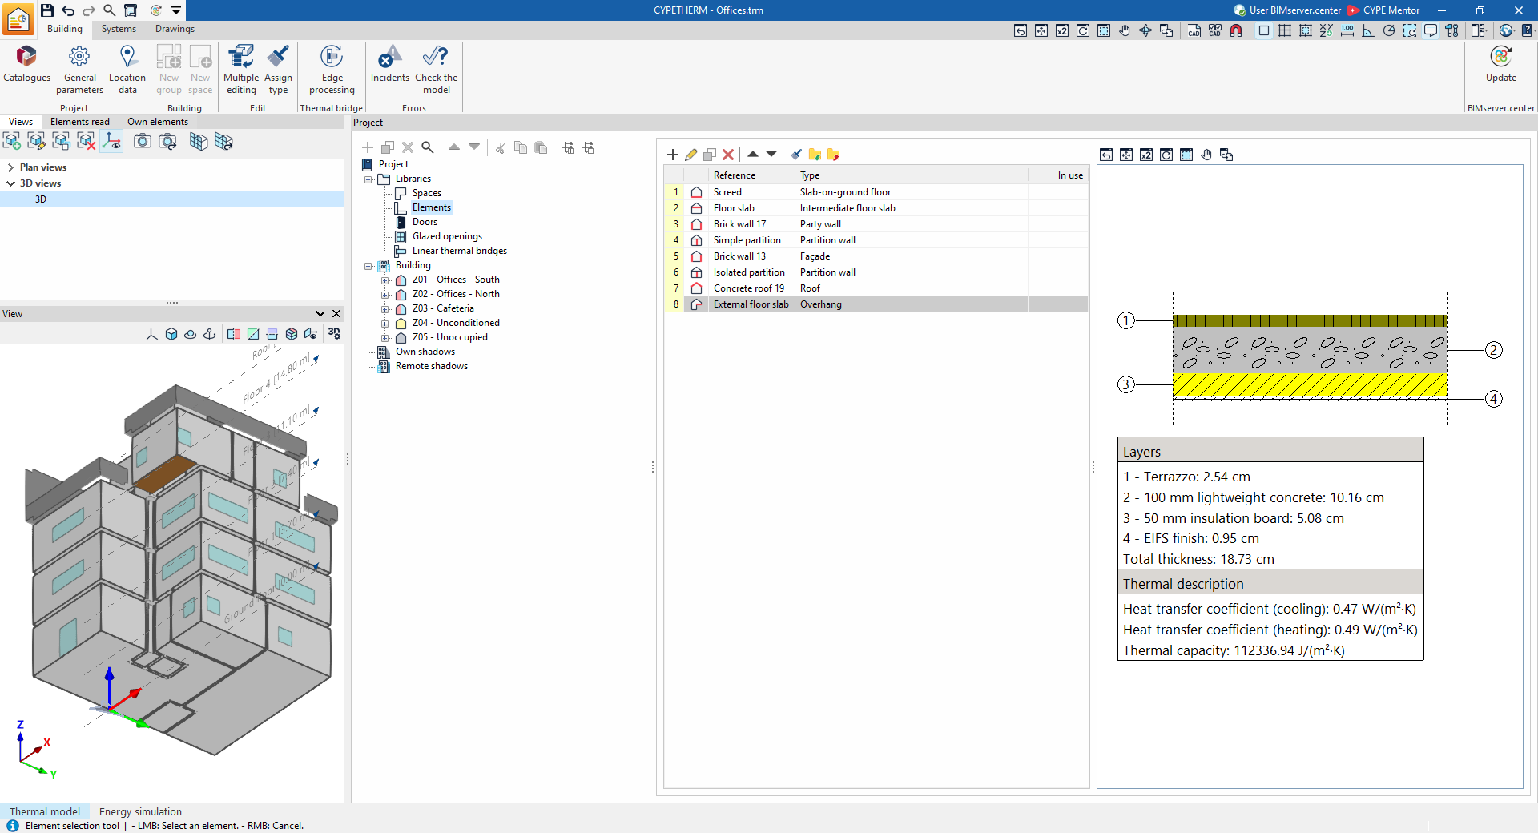Expand the Z01 - Offices - South node

(x=384, y=280)
